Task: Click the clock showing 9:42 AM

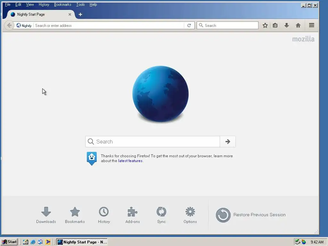Action: coord(317,242)
